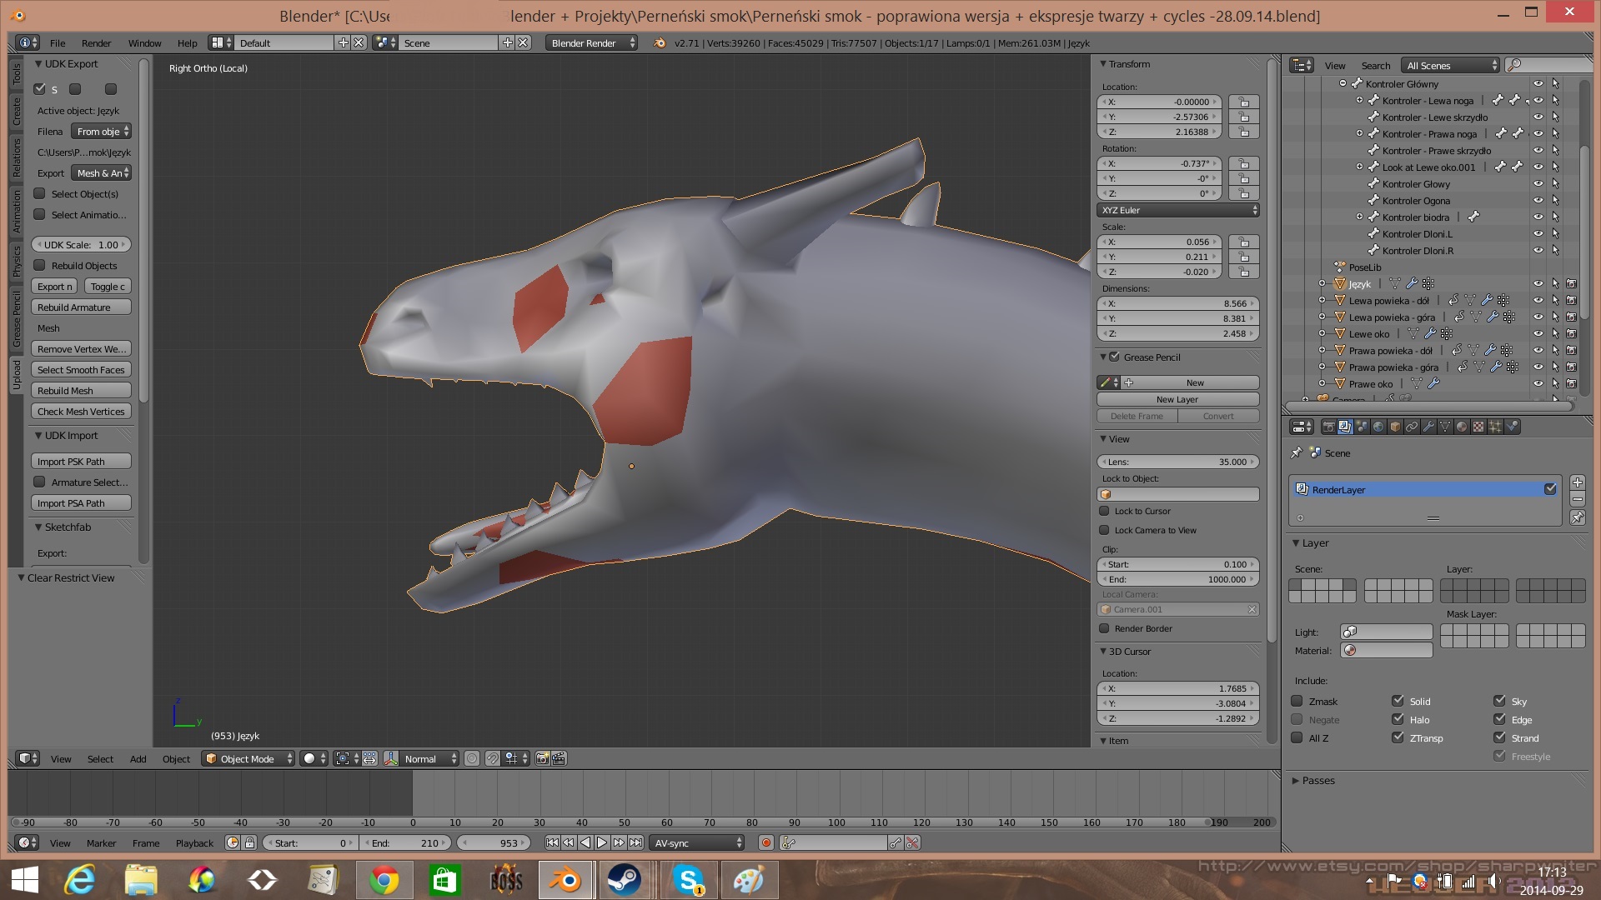Play the animation forward
Screen dimensions: 1601x900
(x=602, y=843)
